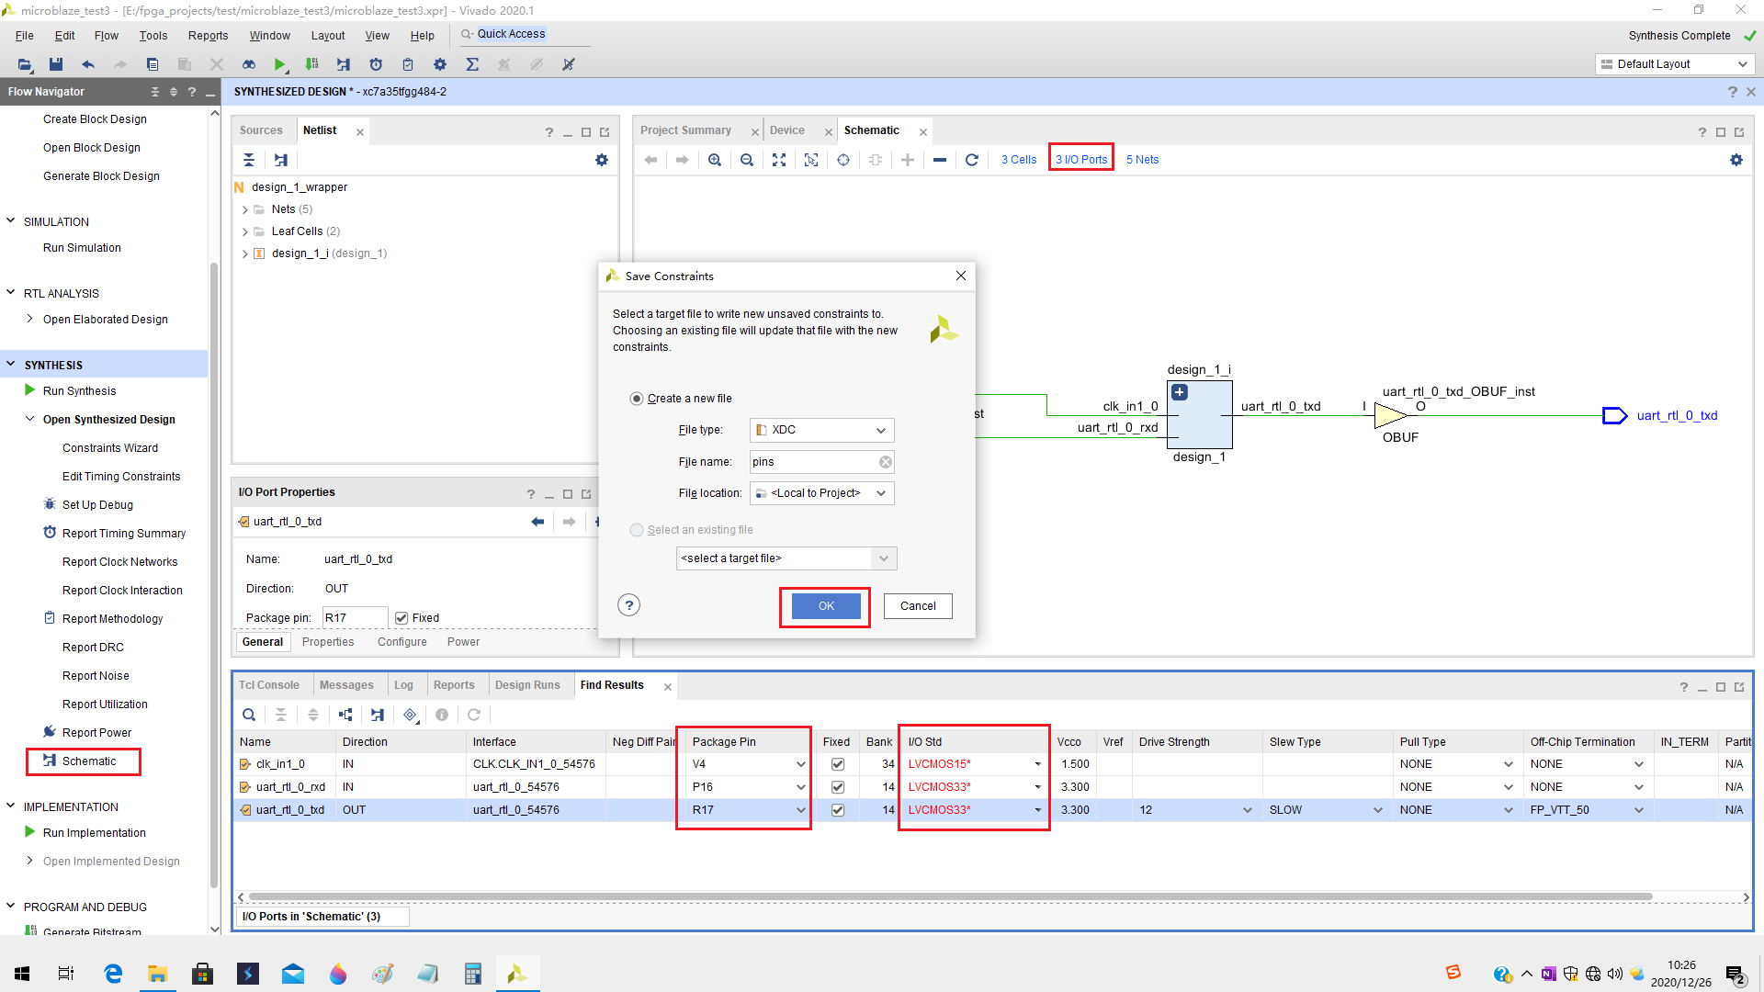Image resolution: width=1764 pixels, height=992 pixels.
Task: Toggle Fixed checkbox in the clk_in1_0 row
Action: click(837, 764)
